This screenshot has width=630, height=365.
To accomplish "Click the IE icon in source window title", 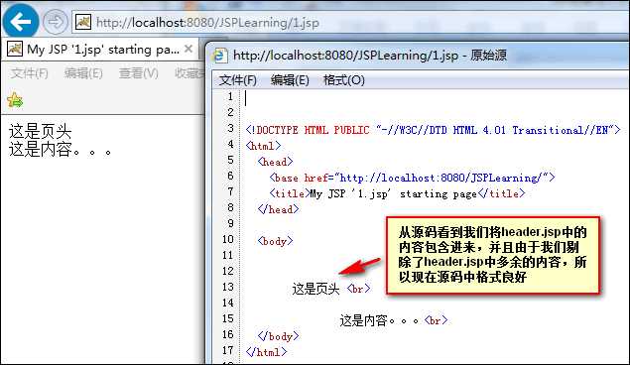I will coord(219,55).
